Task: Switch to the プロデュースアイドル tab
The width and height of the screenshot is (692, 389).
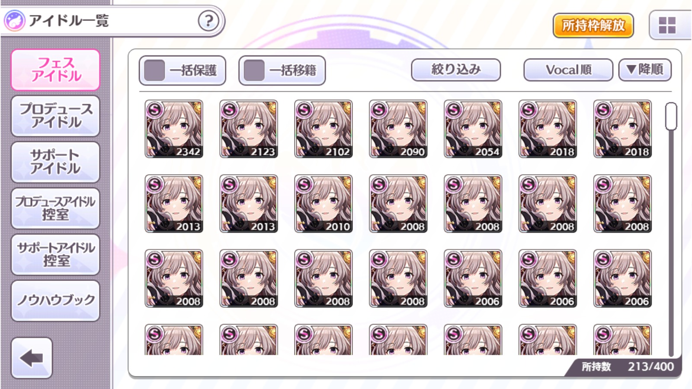Action: pyautogui.click(x=55, y=116)
